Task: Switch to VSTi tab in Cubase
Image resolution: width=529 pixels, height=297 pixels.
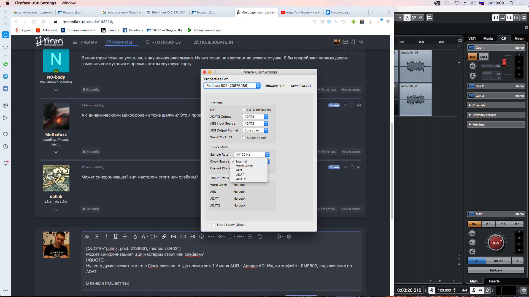Action: [x=472, y=39]
